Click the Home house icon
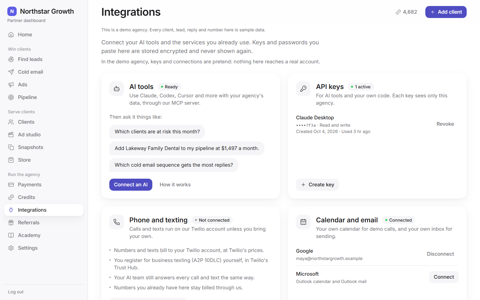This screenshot has height=300, width=480. pos(11,35)
